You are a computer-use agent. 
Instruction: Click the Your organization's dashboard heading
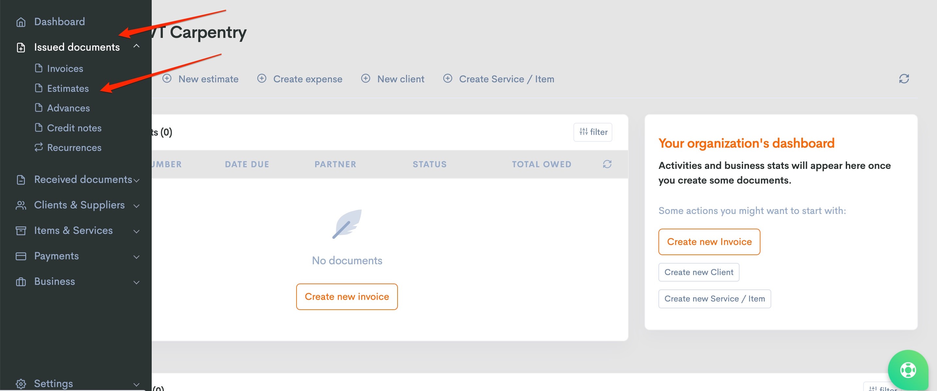(746, 143)
